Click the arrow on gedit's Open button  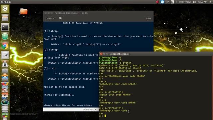54,18
